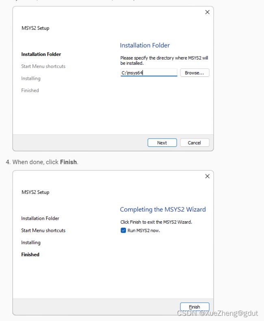
Task: Click the Browse... button
Action: coord(195,73)
